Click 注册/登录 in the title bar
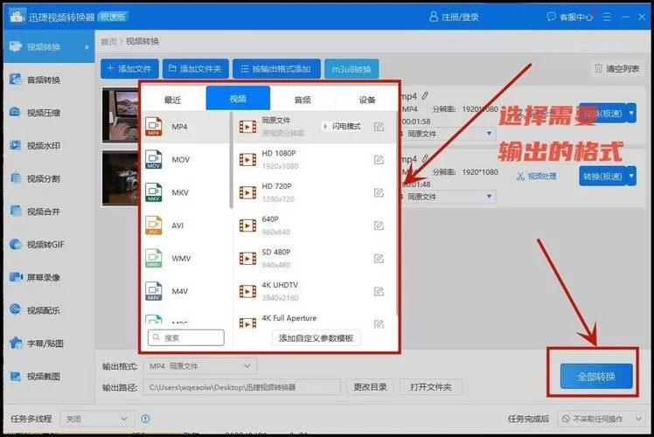The width and height of the screenshot is (654, 437). 454,17
